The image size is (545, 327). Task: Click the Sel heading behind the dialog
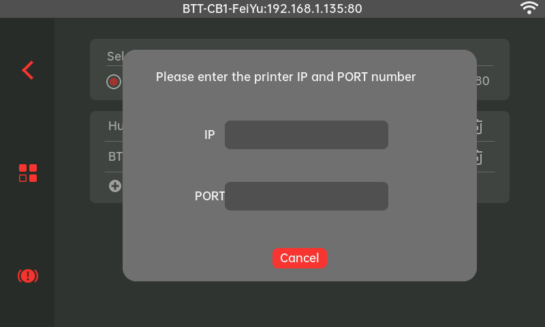point(114,57)
